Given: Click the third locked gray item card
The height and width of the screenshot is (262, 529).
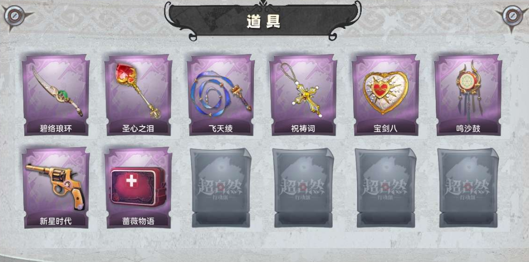Looking at the screenshot, I should coord(386,187).
